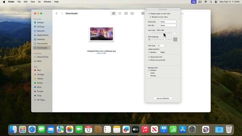Image resolution: width=242 pixels, height=136 pixels.
Task: Open Apple TV from the Dock
Action: click(x=135, y=129)
